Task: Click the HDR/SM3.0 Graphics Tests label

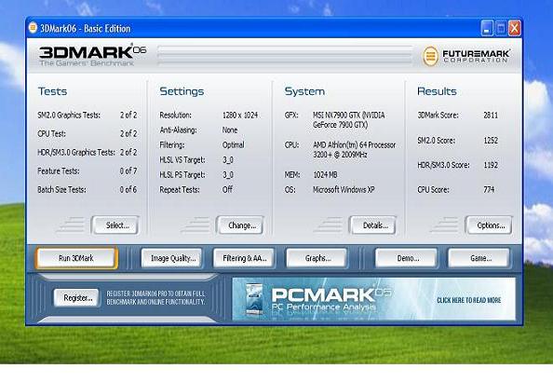Action: [x=76, y=153]
